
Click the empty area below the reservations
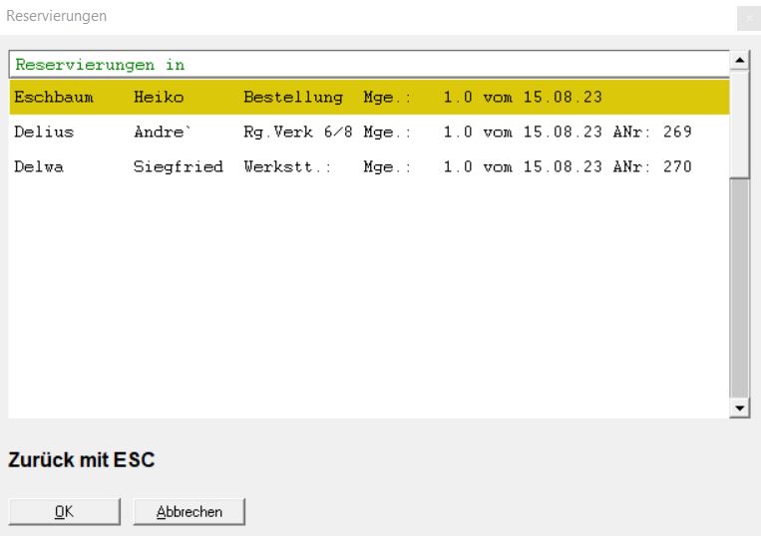click(369, 299)
